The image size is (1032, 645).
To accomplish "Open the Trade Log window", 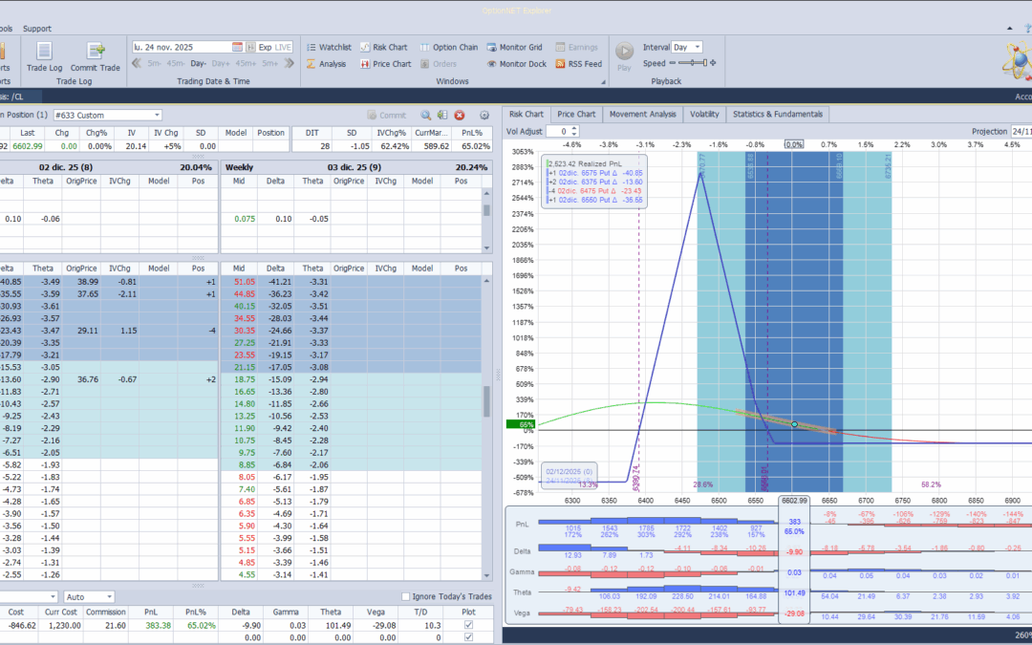I will point(44,55).
